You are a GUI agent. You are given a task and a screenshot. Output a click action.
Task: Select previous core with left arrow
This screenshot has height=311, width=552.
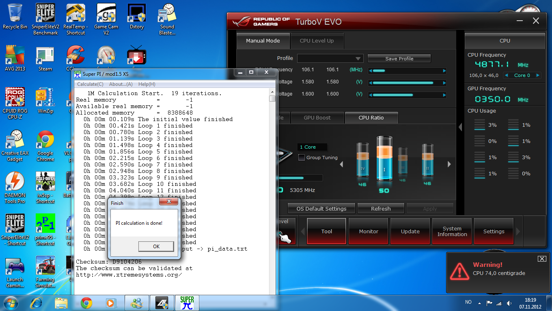[x=506, y=75]
